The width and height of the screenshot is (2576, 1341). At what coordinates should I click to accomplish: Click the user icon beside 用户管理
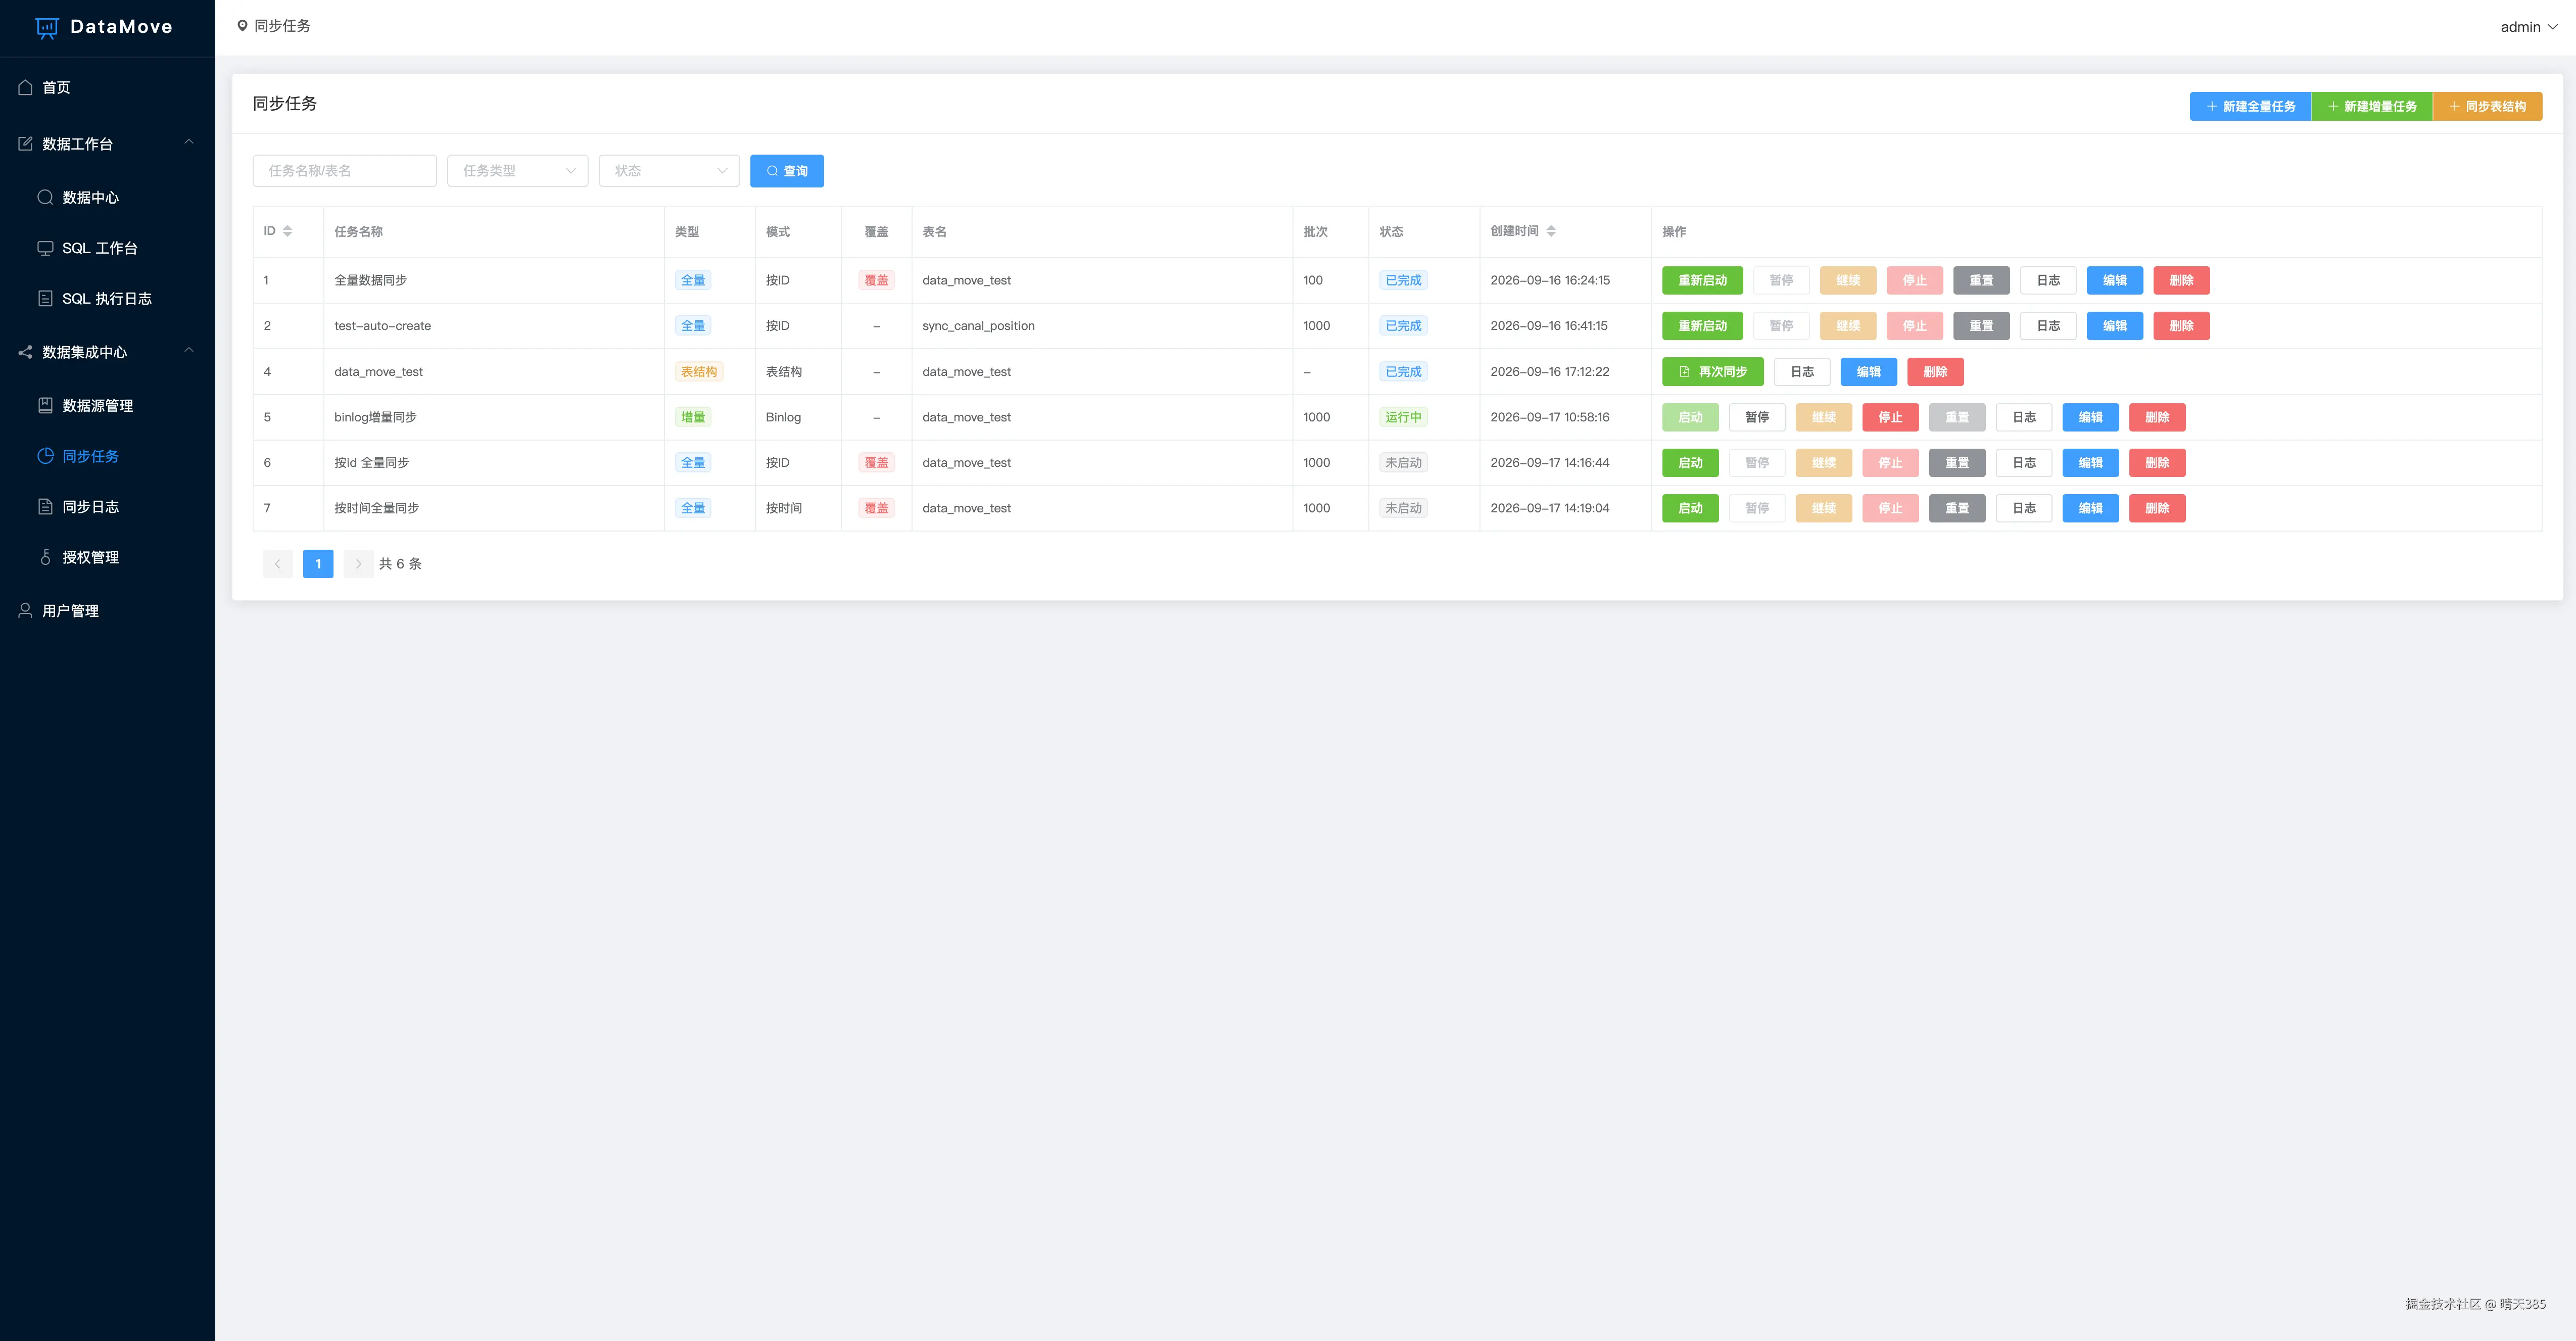point(26,610)
